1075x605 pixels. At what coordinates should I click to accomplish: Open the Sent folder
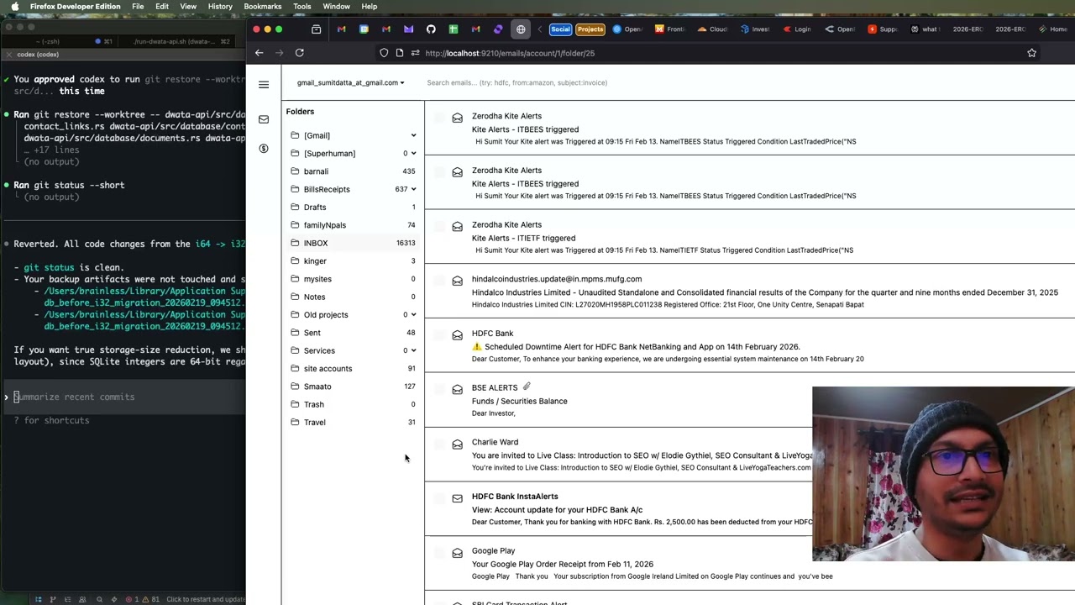(353, 333)
